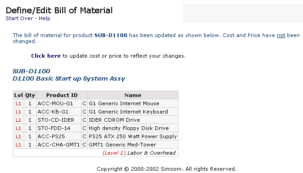Click GMT1 Generic Med-Tower name cell
303x173 pixels.
pyautogui.click(x=133, y=145)
